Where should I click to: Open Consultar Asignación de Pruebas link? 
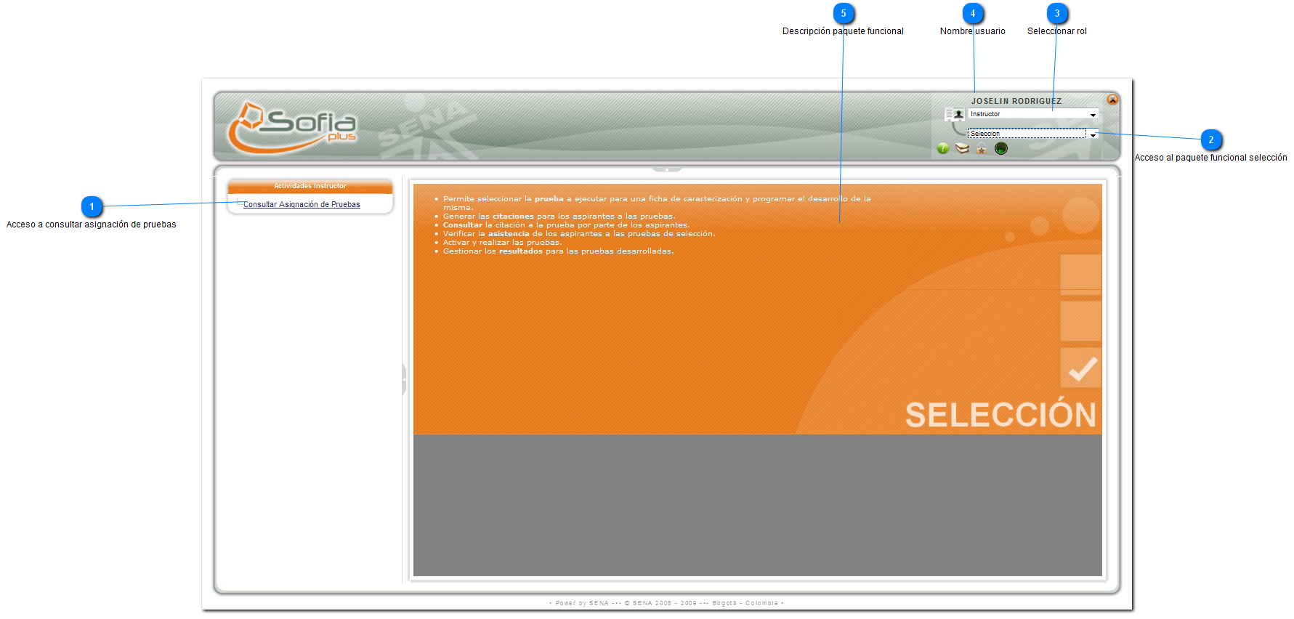click(x=302, y=205)
